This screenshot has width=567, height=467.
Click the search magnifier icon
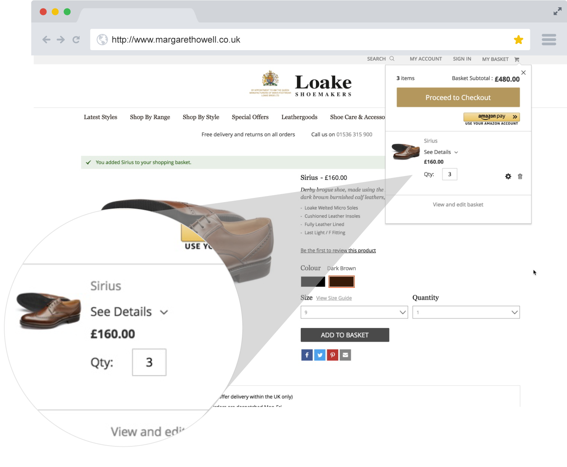click(x=392, y=59)
